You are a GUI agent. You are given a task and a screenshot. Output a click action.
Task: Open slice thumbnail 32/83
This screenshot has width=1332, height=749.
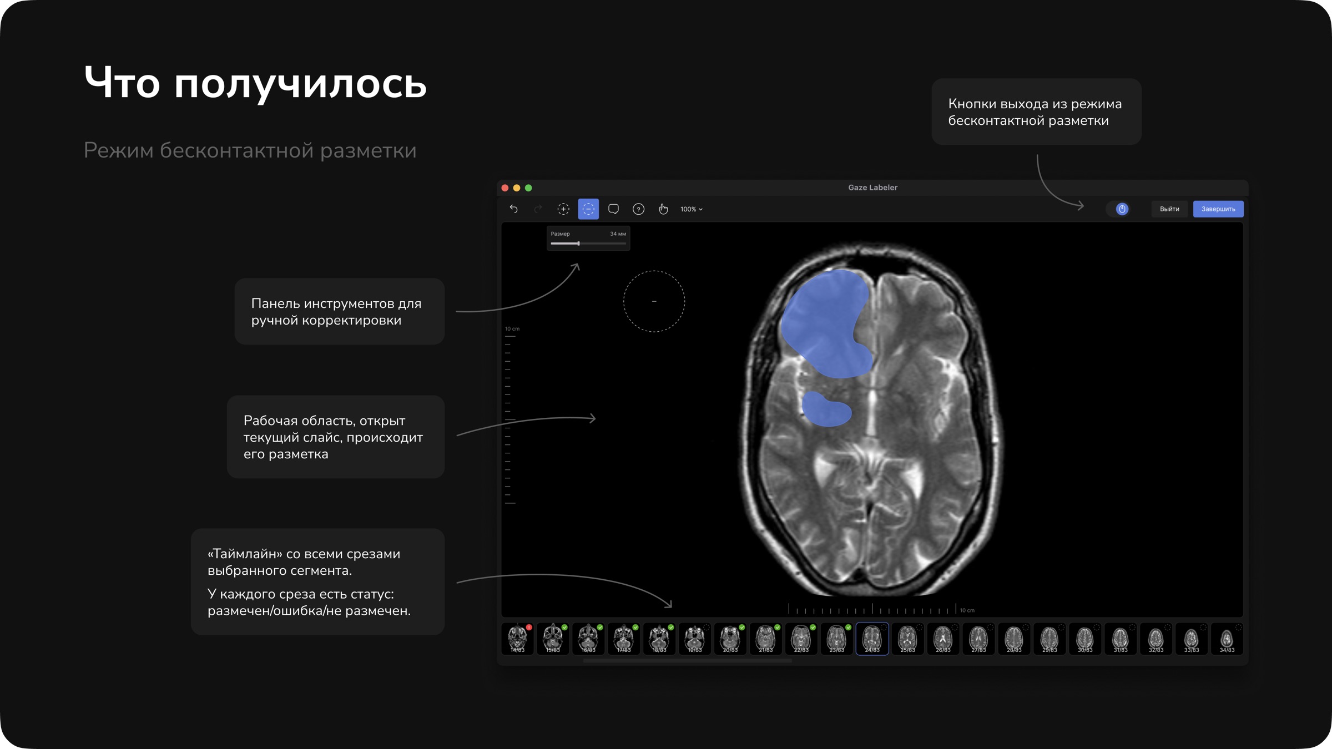(x=1157, y=639)
